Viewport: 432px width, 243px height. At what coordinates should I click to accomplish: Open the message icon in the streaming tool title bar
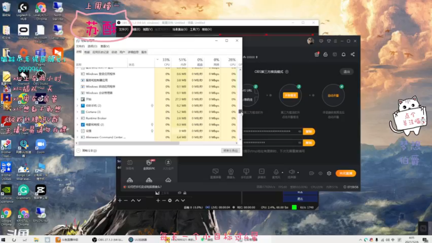pos(321,41)
